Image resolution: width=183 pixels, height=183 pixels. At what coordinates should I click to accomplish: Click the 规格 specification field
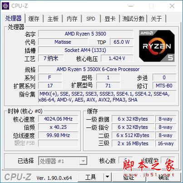107,69
